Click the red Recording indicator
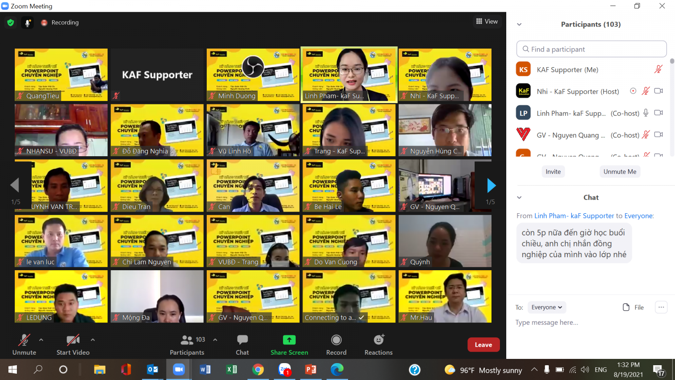The width and height of the screenshot is (675, 380). point(44,23)
